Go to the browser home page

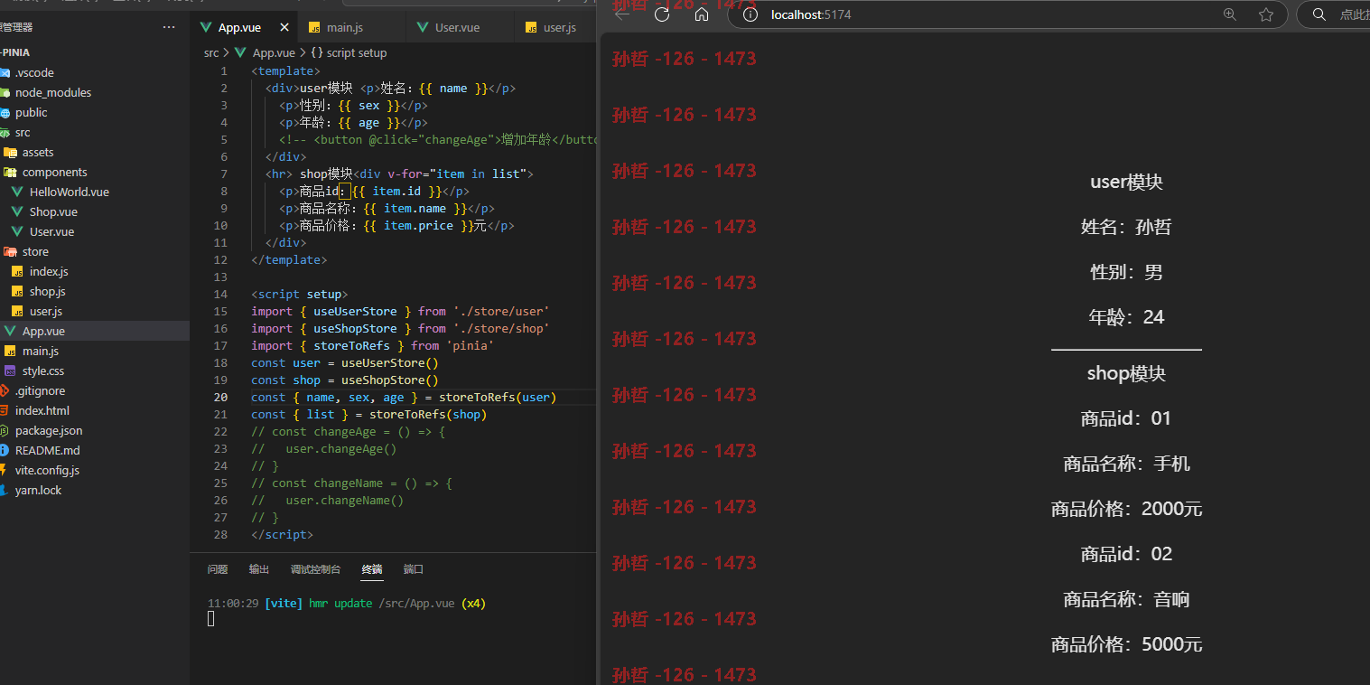tap(702, 14)
